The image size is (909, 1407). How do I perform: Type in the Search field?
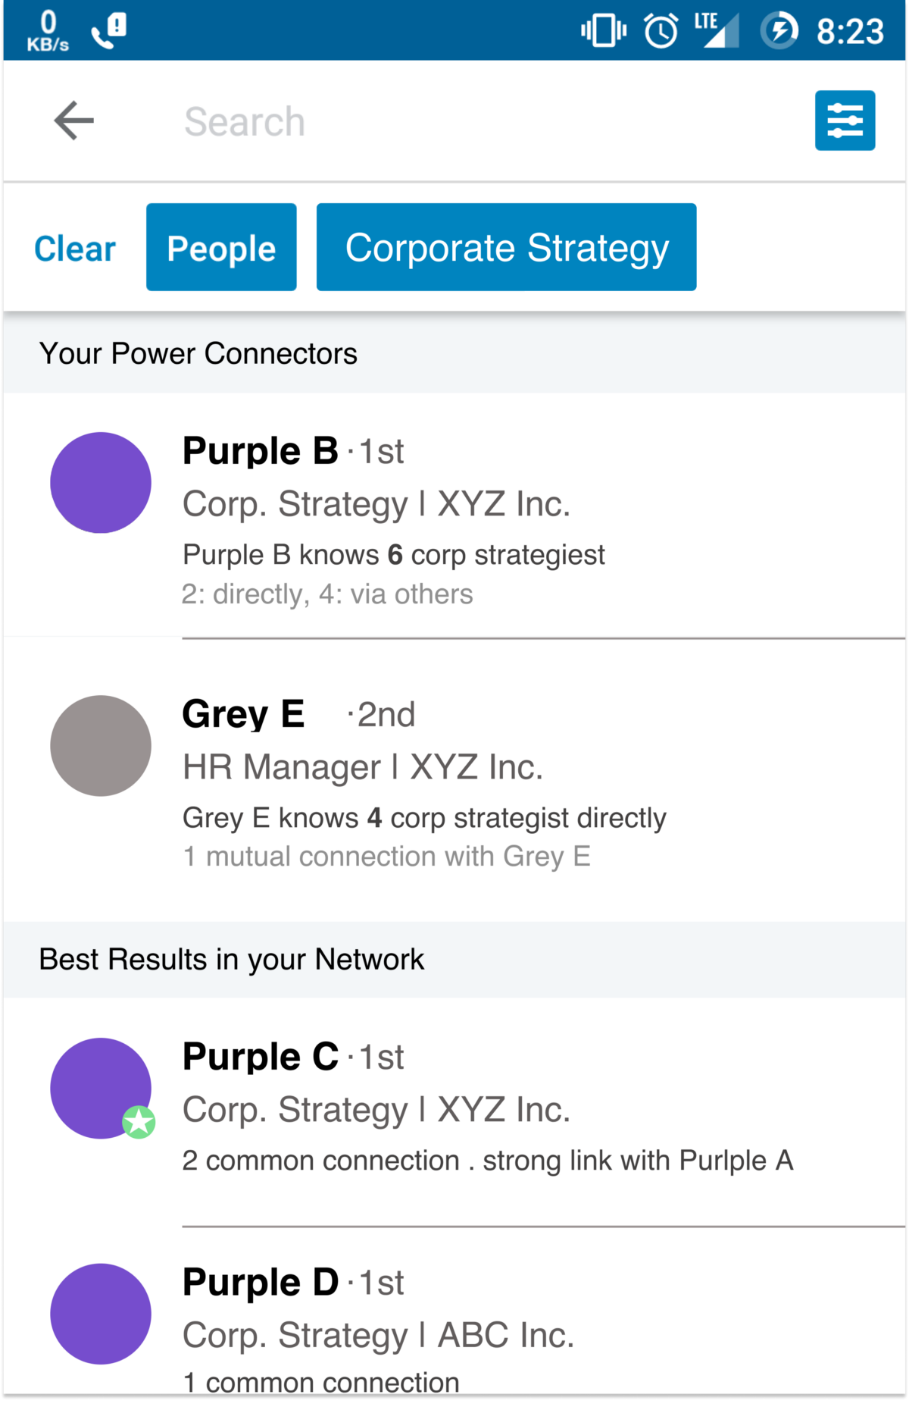coord(454,121)
